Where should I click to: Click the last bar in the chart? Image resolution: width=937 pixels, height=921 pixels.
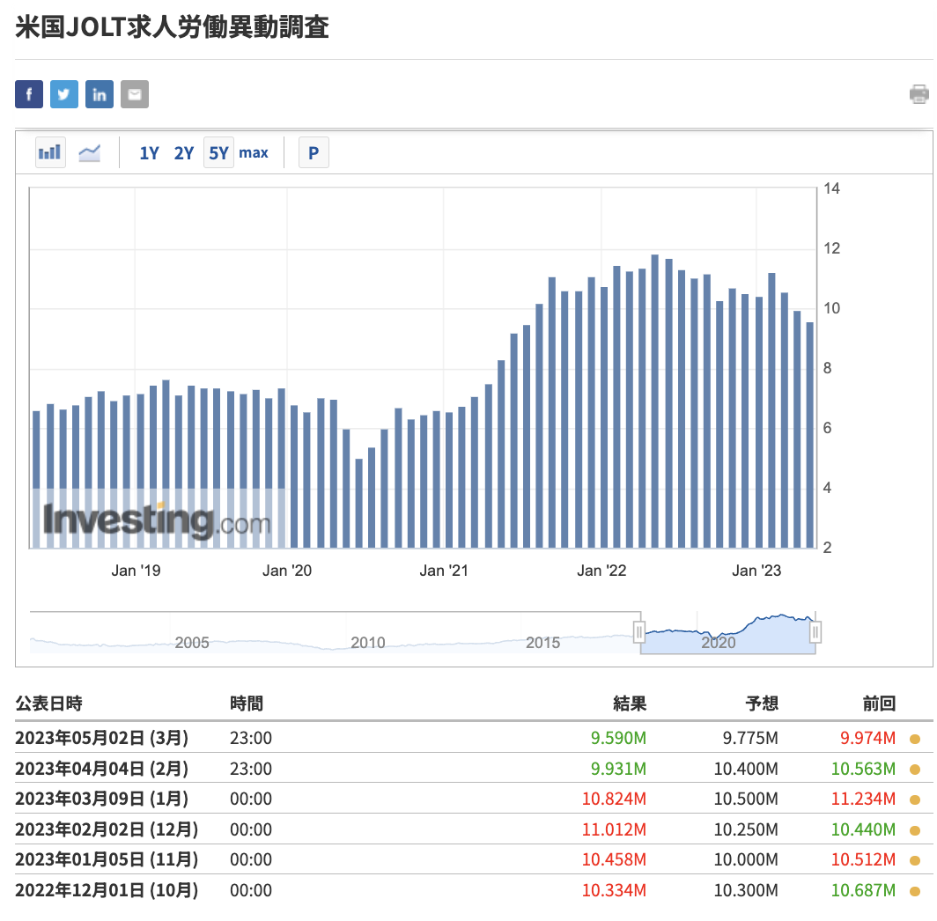coord(809,435)
